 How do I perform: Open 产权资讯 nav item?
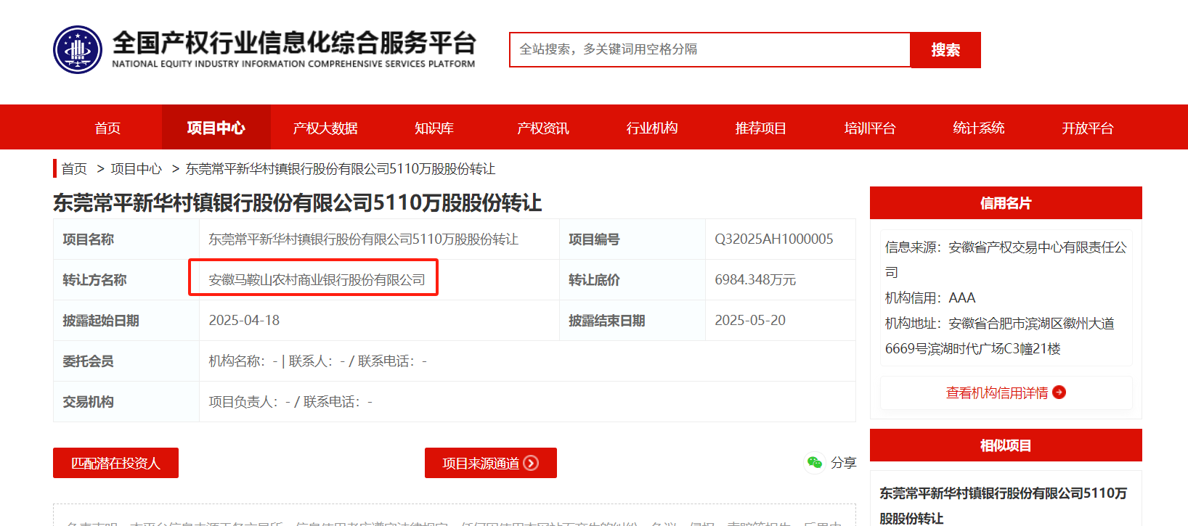[543, 128]
